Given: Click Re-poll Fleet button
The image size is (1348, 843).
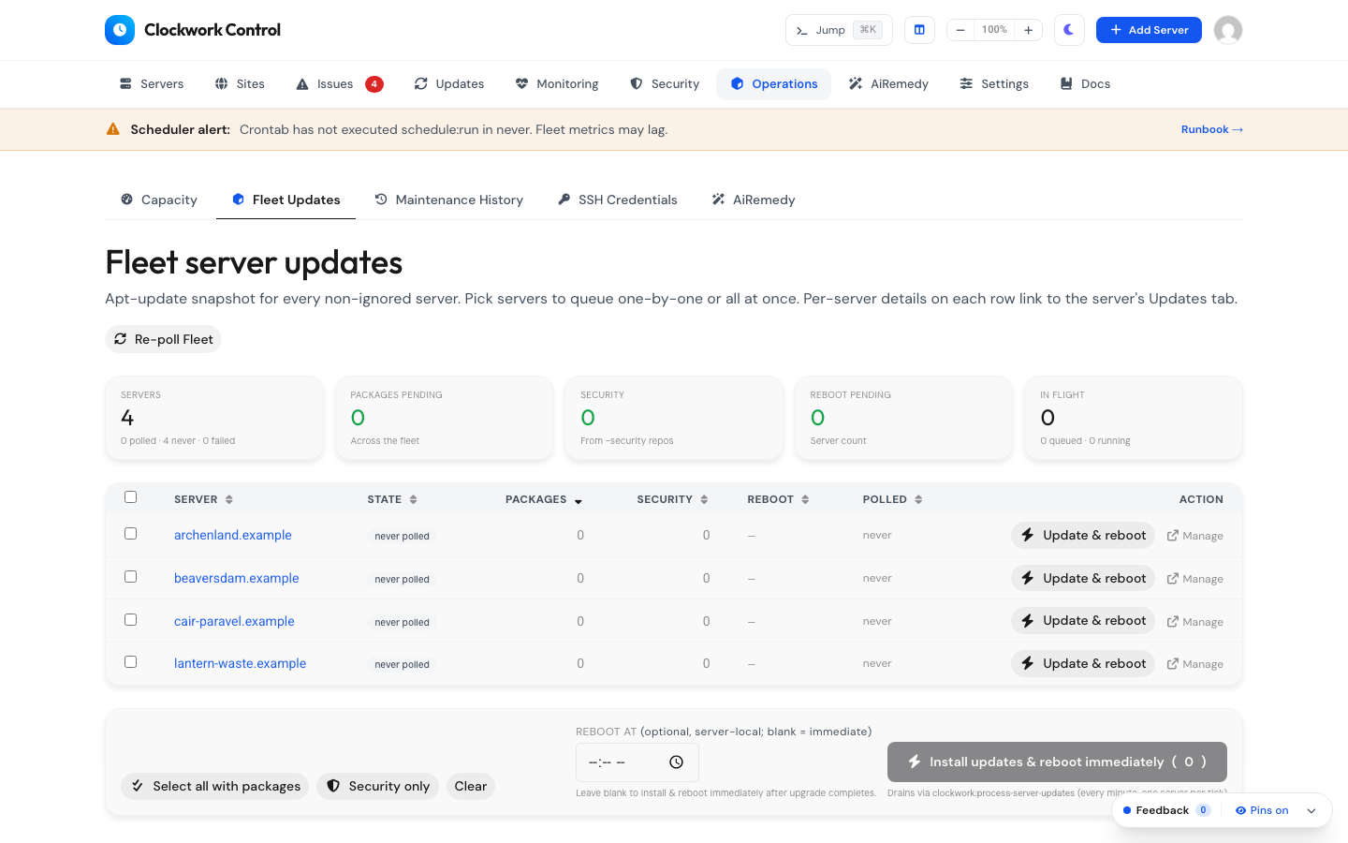Looking at the screenshot, I should [164, 339].
